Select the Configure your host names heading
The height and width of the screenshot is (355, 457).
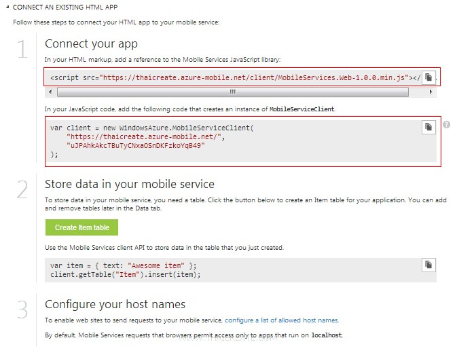[x=115, y=303]
